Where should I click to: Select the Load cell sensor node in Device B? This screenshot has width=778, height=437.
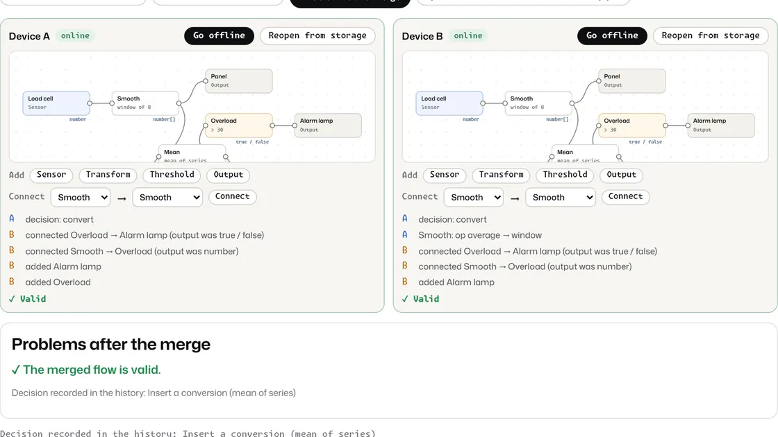[449, 103]
